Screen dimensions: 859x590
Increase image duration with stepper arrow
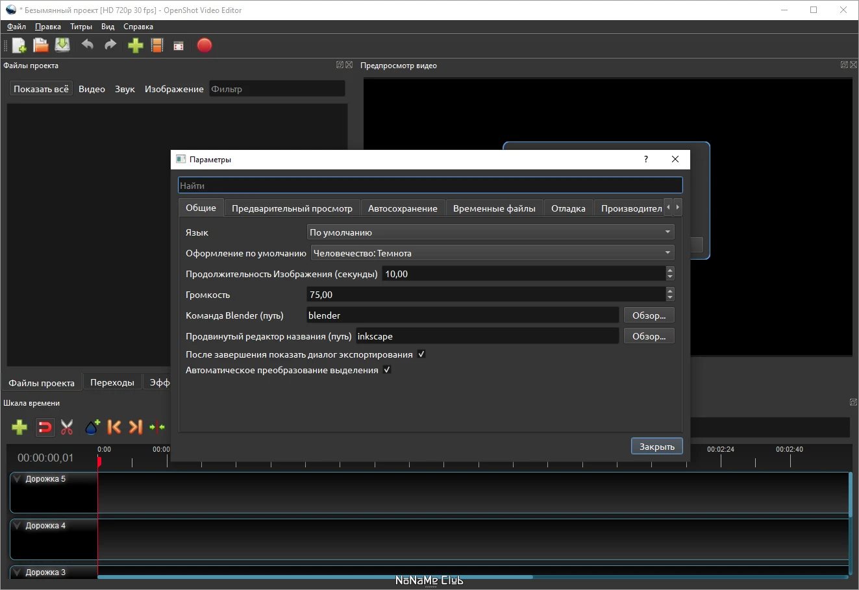(670, 270)
